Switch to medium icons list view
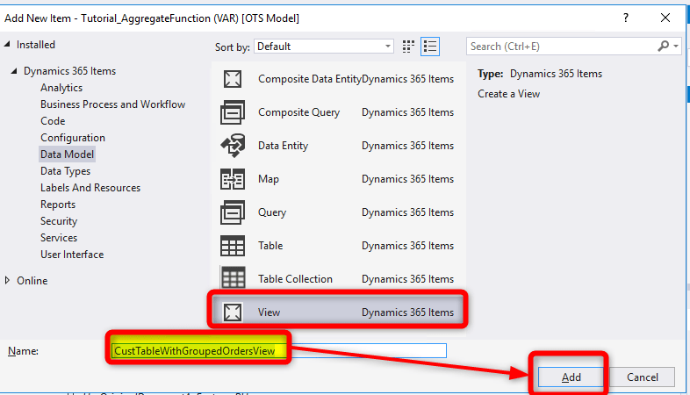 pos(430,46)
